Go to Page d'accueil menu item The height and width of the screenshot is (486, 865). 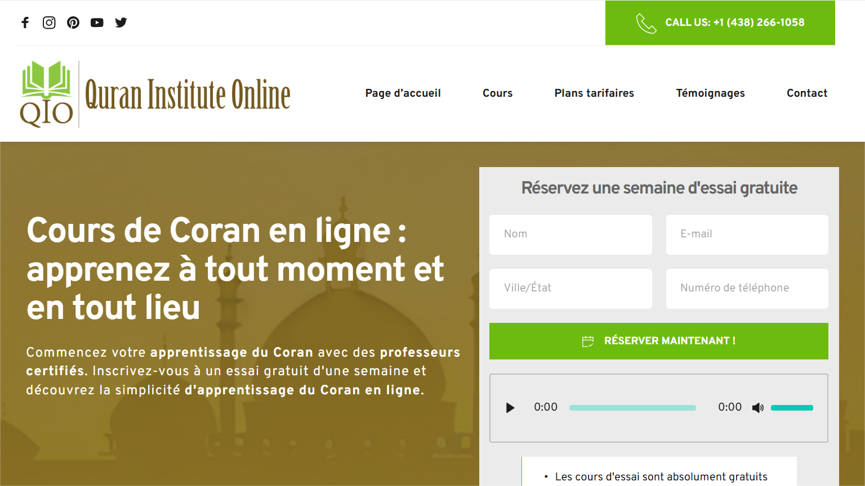403,93
